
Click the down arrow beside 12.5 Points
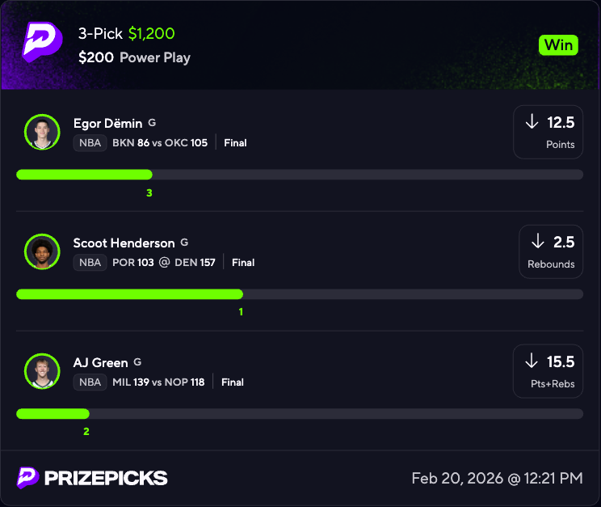(532, 122)
